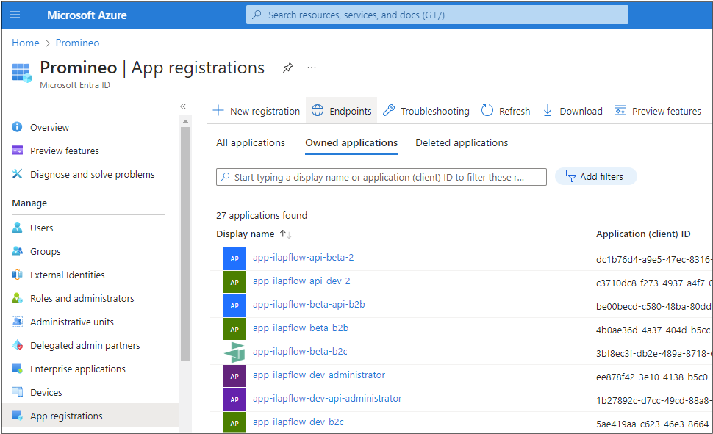Screen dimensions: 713x434
Task: Click the Display name column header text
Action: [245, 234]
